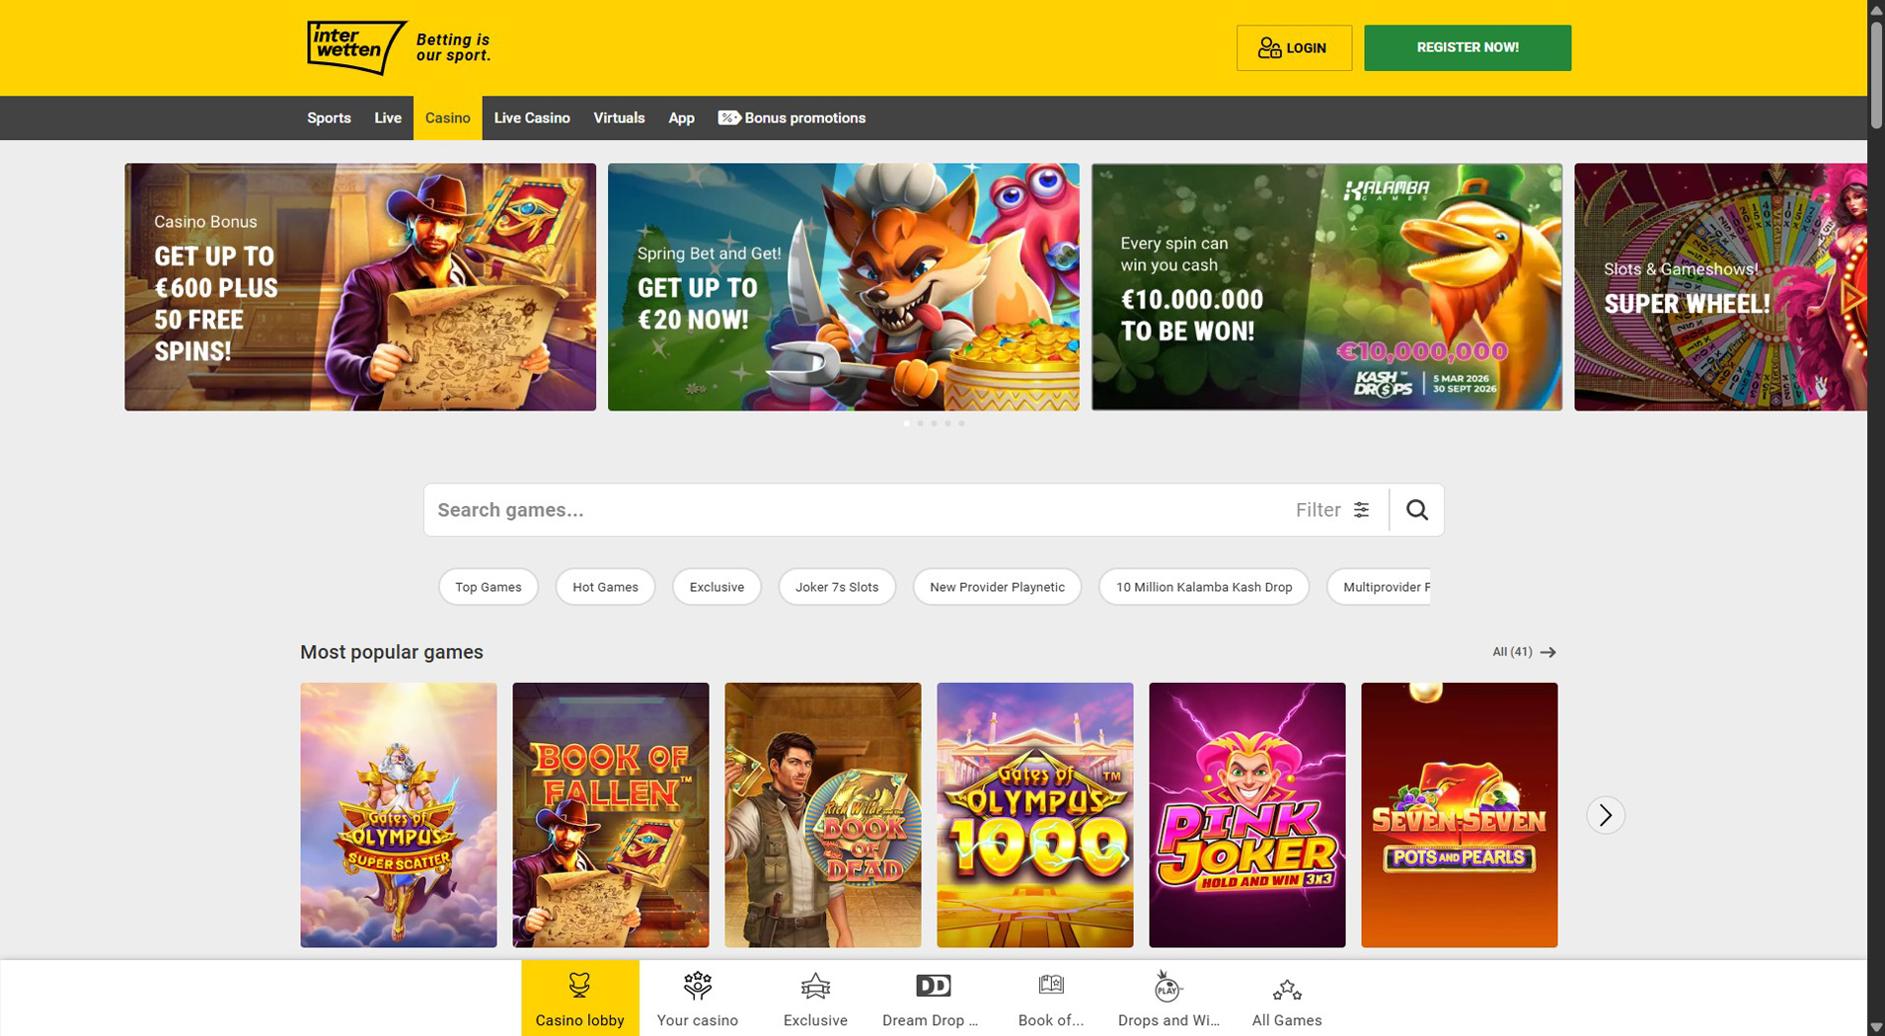Expand the next games carousel arrow
The height and width of the screenshot is (1036, 1885).
pyautogui.click(x=1606, y=815)
